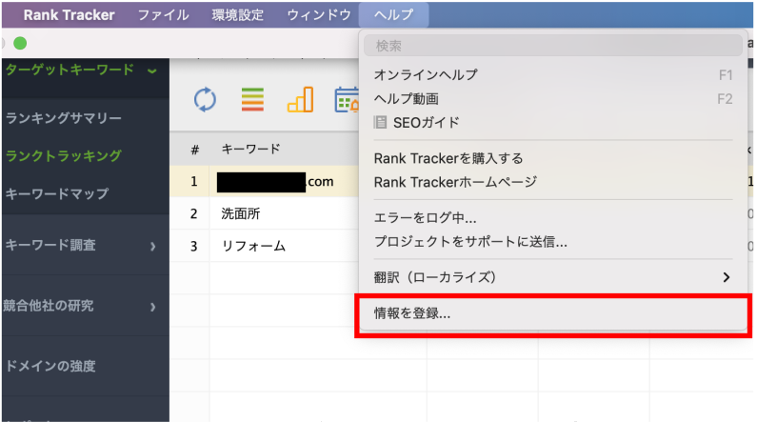The image size is (757, 422).
Task: Select エラーをログ中... menu item
Action: 553,218
